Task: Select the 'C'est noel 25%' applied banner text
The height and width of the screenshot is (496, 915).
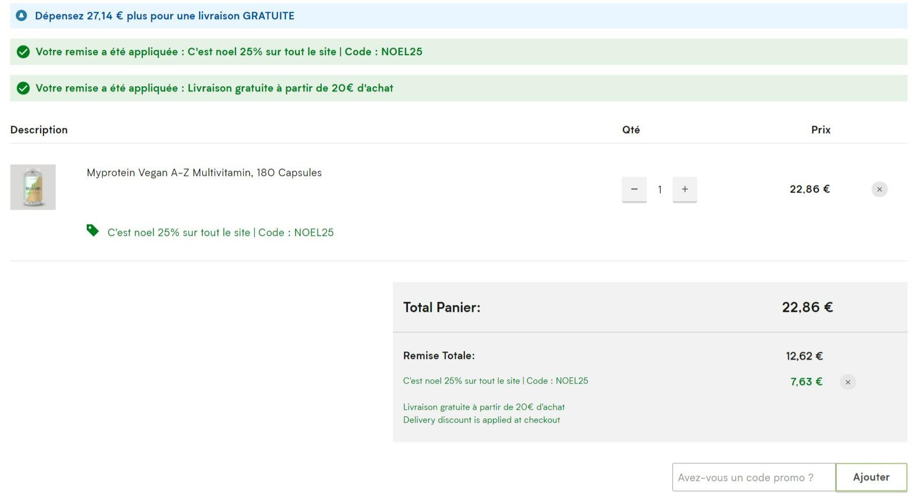Action: click(x=229, y=52)
